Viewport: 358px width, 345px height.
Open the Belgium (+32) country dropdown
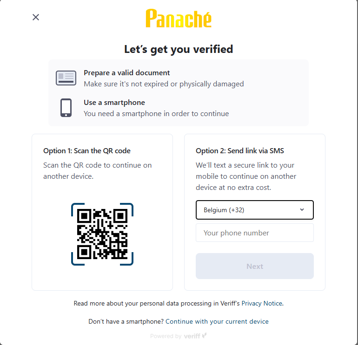[255, 210]
